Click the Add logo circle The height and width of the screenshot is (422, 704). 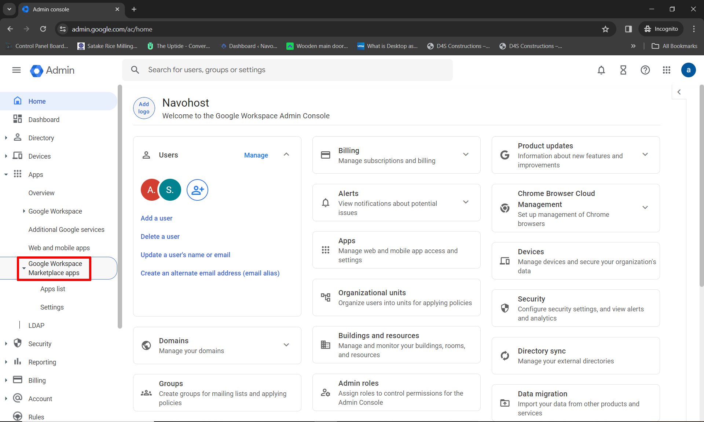point(144,108)
